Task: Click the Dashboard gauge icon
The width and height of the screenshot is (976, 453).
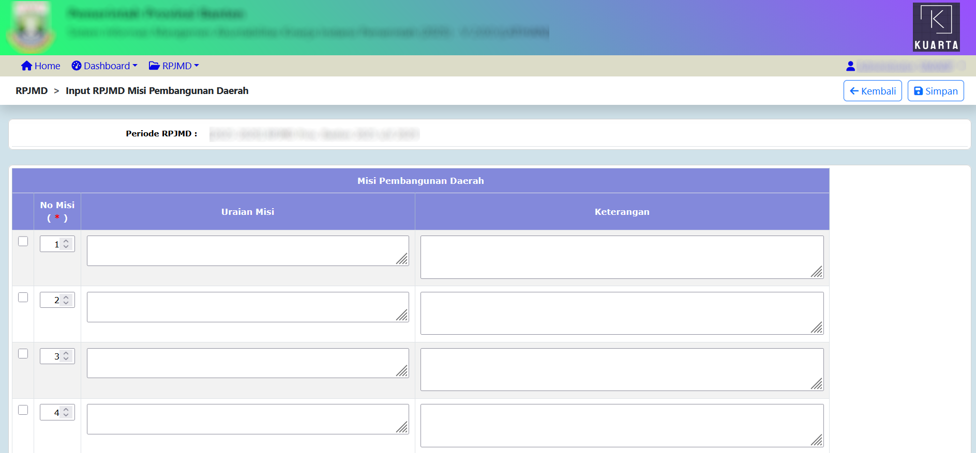Action: (x=77, y=66)
